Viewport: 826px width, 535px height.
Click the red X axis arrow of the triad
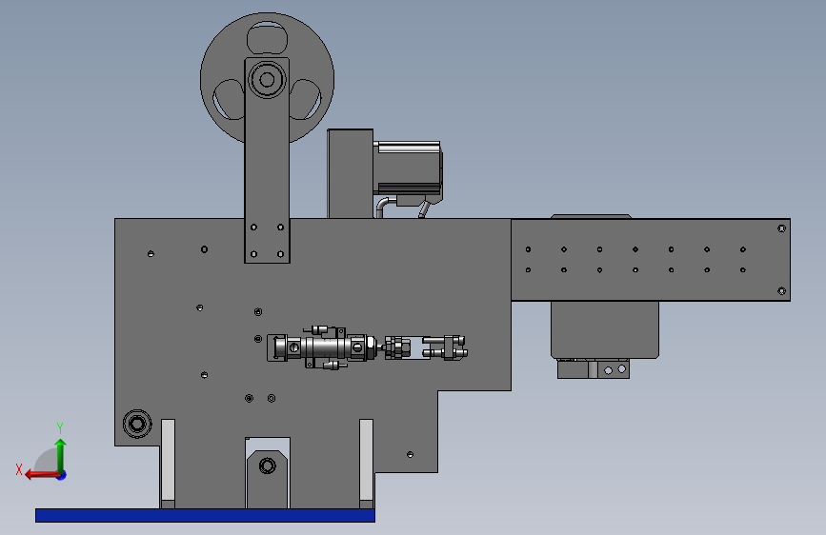[x=41, y=475]
